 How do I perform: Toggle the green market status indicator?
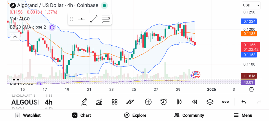[105, 6]
